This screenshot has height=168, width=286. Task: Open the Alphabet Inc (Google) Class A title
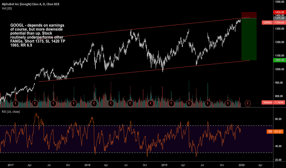point(30,4)
